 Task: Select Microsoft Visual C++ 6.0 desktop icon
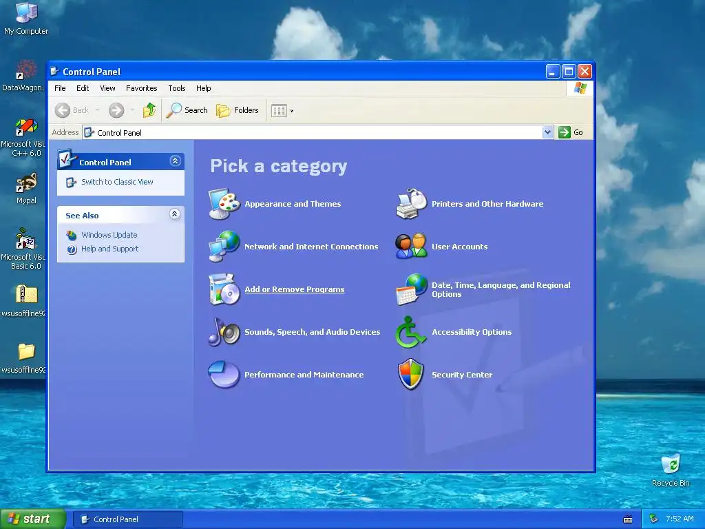23,138
